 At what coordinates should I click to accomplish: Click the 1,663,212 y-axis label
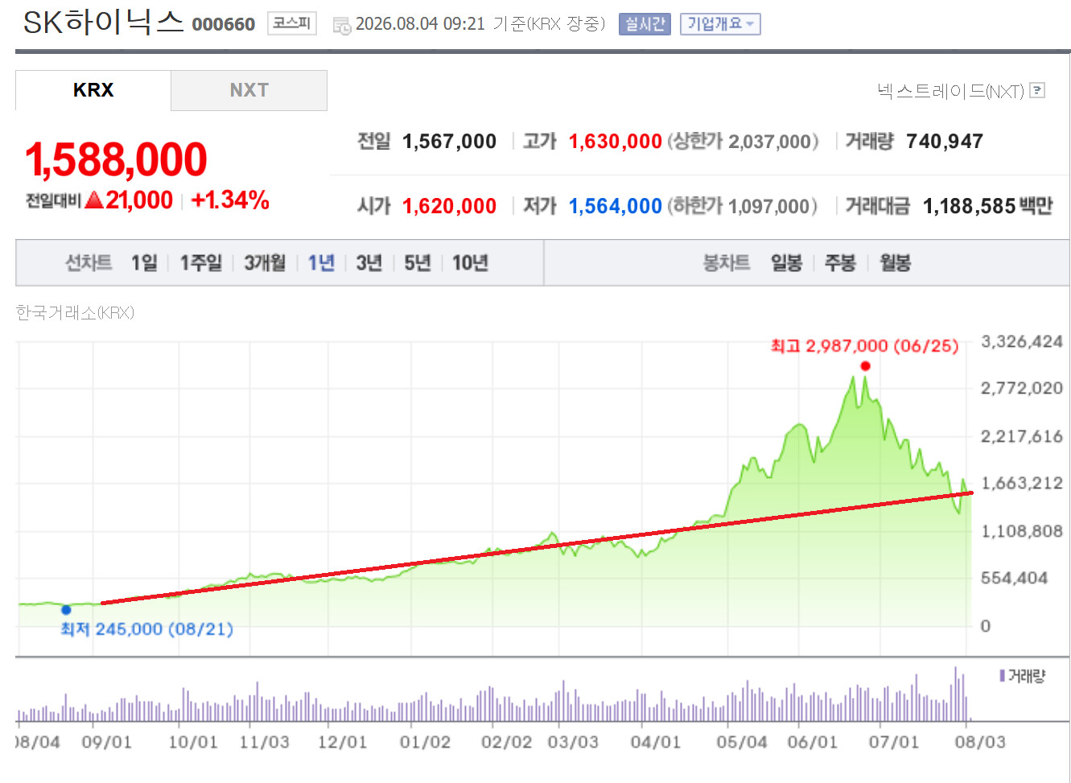click(x=1022, y=484)
